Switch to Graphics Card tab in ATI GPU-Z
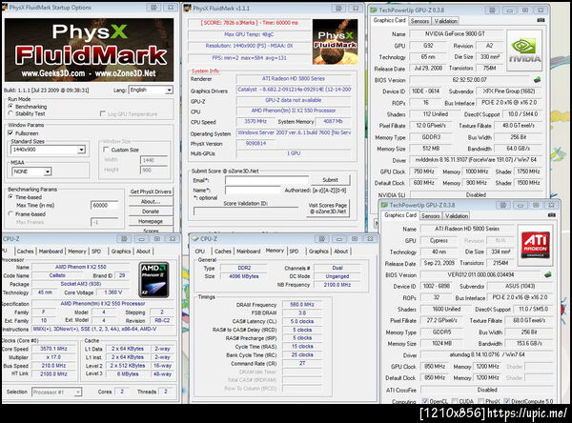The height and width of the screenshot is (423, 572). pos(400,215)
